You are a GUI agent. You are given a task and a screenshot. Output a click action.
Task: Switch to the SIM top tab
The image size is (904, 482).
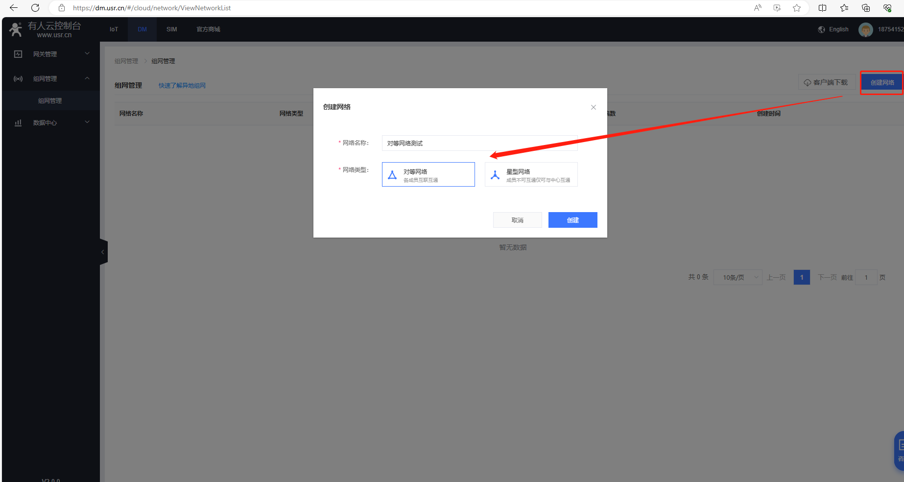point(171,29)
